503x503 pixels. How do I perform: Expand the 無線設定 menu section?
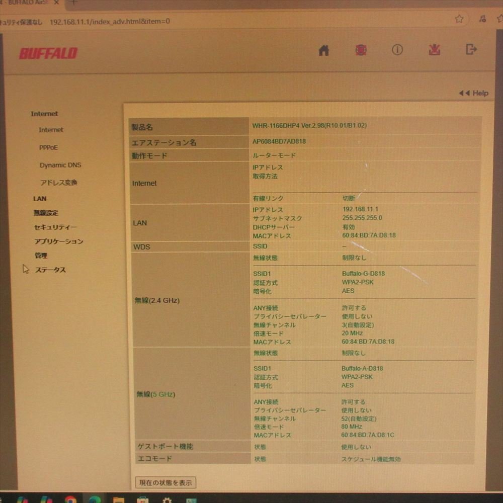click(x=46, y=213)
